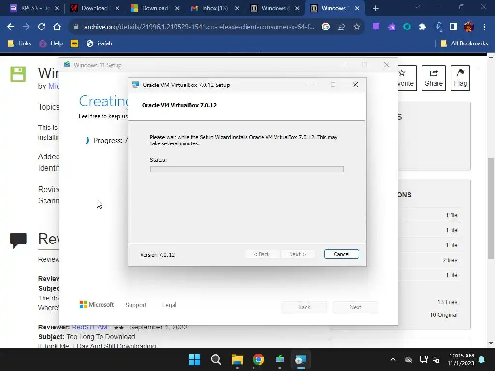Reload the archive.org page
The height and width of the screenshot is (371, 495).
point(42,27)
